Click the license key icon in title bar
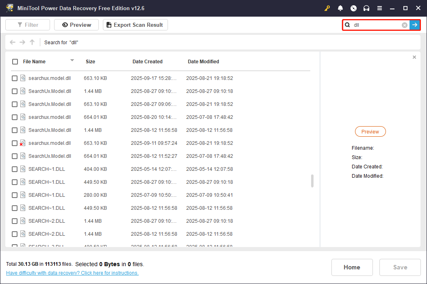The image size is (427, 284). 327,8
